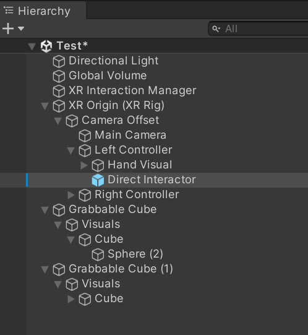Collapse Visuals under Grabbable Cube (1)
308x335 pixels.
pos(58,284)
